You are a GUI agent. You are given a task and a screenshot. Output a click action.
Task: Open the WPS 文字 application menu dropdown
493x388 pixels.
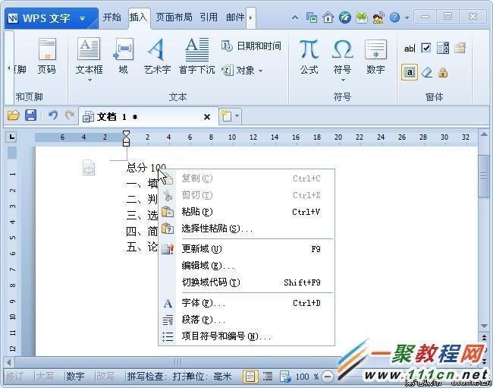(x=82, y=18)
